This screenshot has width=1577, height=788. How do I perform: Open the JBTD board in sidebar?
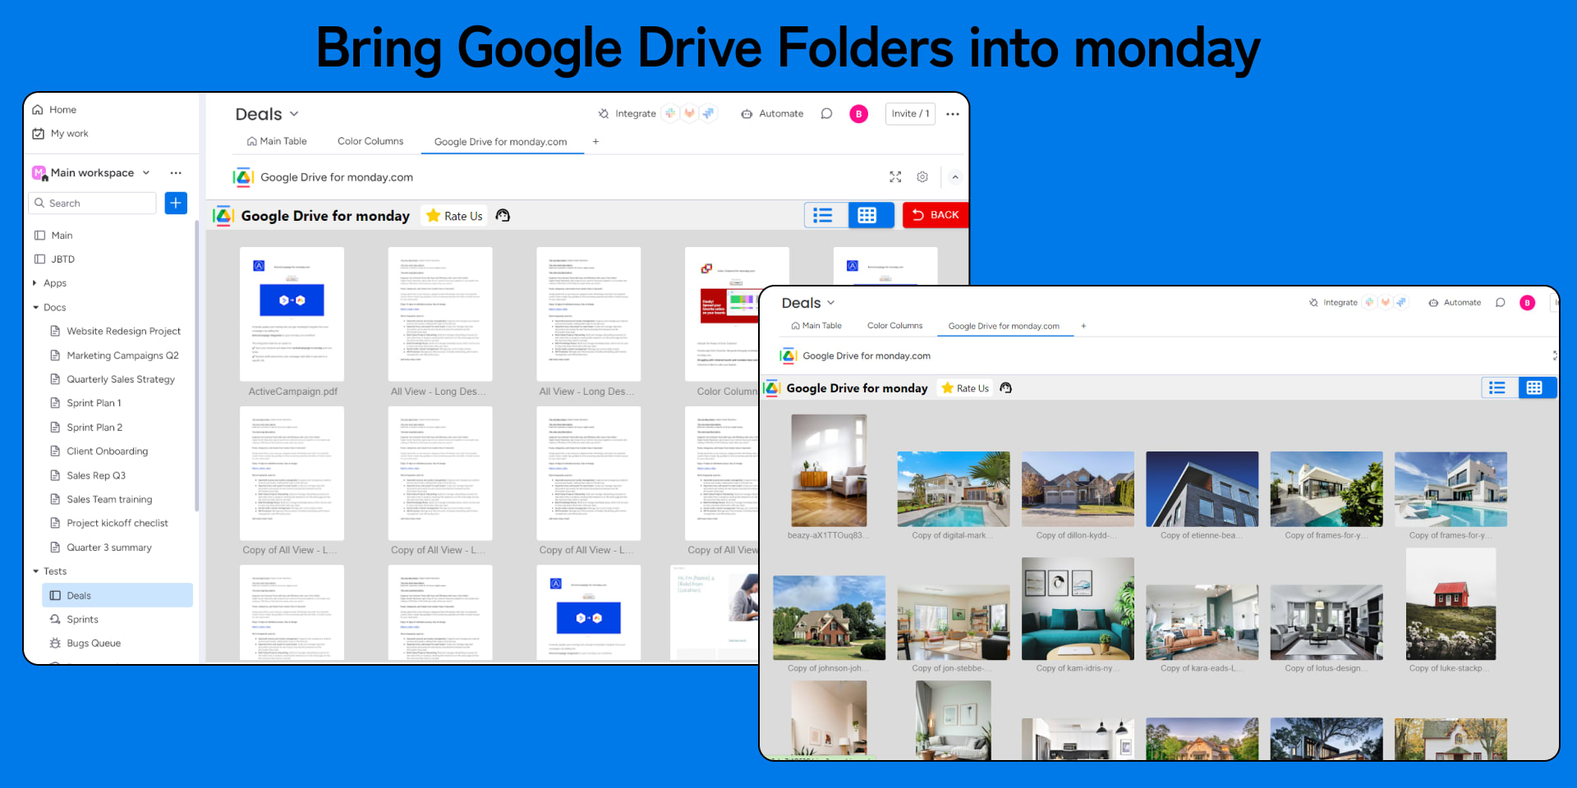click(x=54, y=259)
